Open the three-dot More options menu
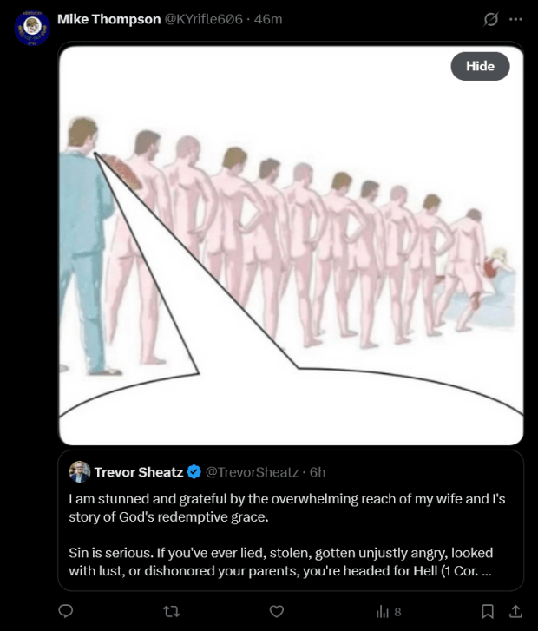The width and height of the screenshot is (538, 631). pyautogui.click(x=516, y=19)
